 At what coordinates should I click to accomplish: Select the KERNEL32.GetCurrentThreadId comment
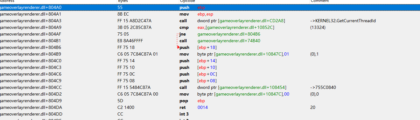coord(343,21)
